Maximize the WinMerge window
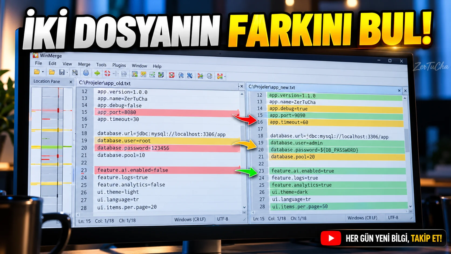Image resolution: width=451 pixels, height=254 pixels. pyautogui.click(x=390, y=61)
